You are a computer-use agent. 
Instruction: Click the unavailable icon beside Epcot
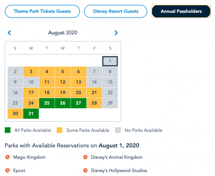[8, 170]
